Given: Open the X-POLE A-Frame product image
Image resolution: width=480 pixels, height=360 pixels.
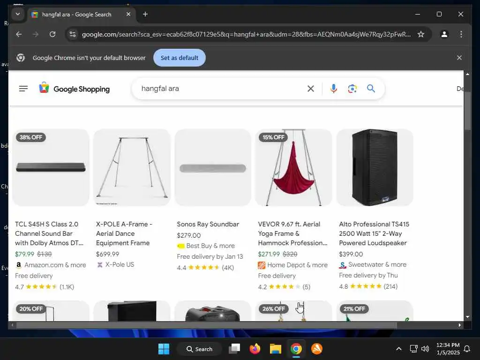Looking at the screenshot, I should [132, 167].
